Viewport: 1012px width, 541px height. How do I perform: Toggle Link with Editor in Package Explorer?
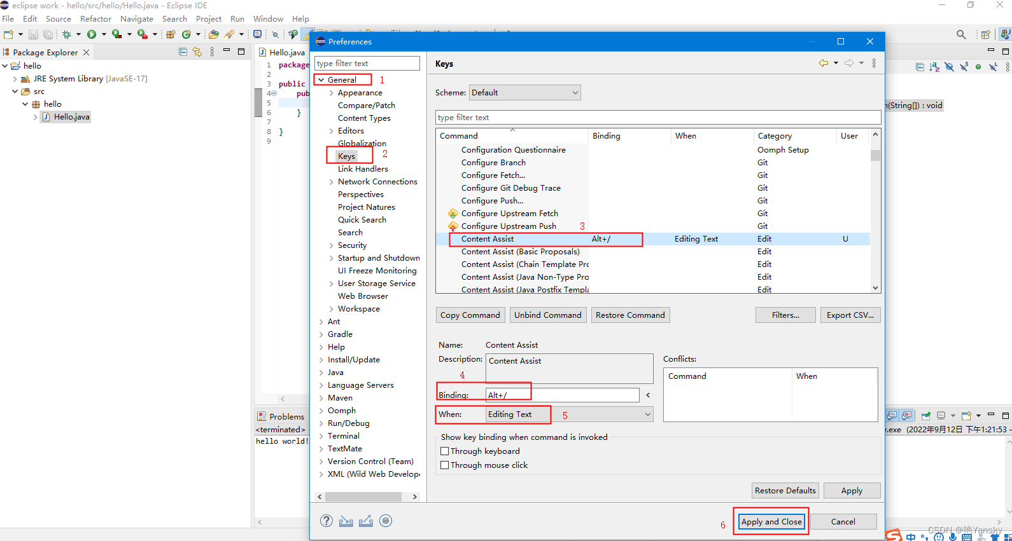(x=197, y=52)
